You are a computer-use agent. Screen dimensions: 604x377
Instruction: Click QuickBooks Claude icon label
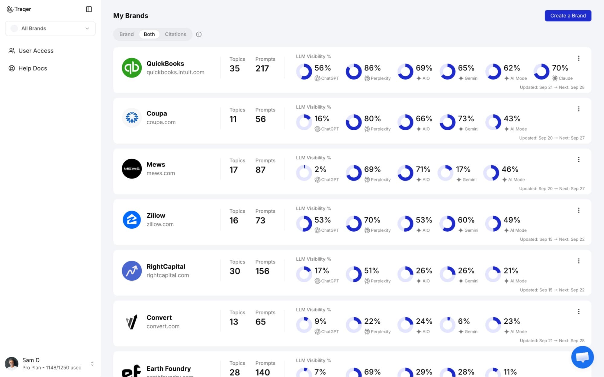click(562, 78)
